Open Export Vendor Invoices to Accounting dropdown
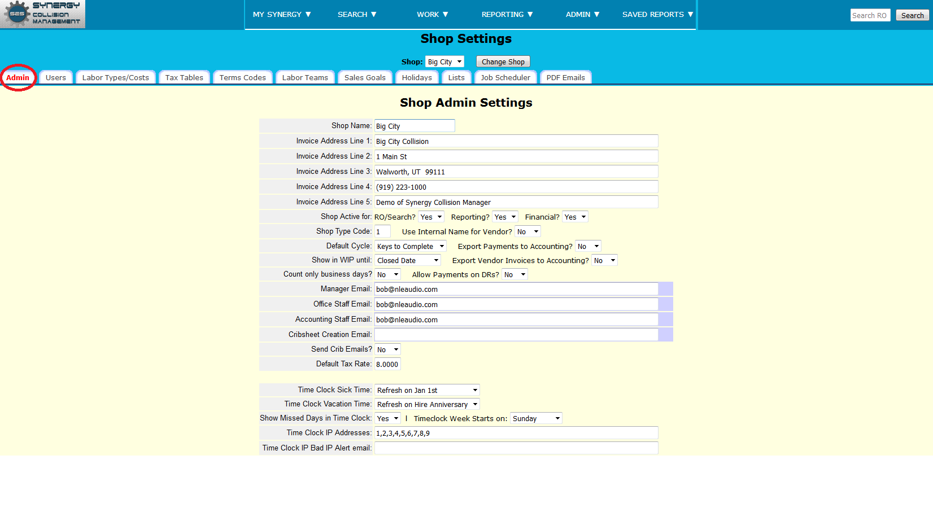Screen dimensions: 933x512 [604, 260]
